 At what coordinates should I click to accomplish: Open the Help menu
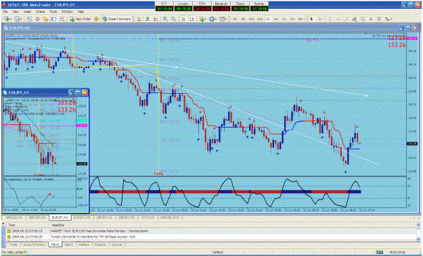[81, 12]
